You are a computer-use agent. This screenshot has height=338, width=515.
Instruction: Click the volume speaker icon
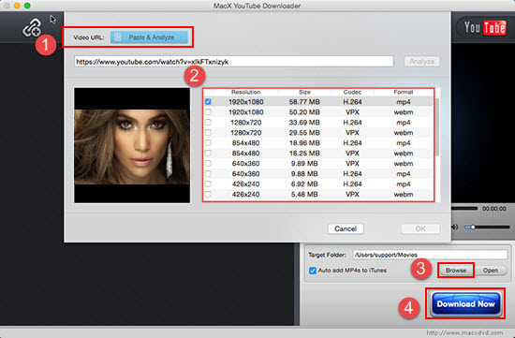[x=454, y=227]
